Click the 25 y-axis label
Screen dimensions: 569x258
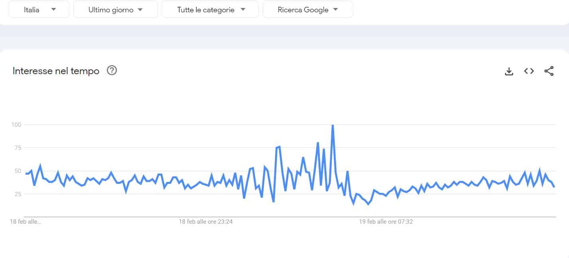tap(18, 194)
